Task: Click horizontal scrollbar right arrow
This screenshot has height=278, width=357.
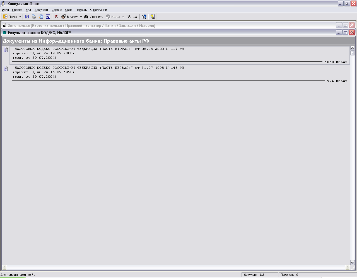Action: (x=348, y=267)
